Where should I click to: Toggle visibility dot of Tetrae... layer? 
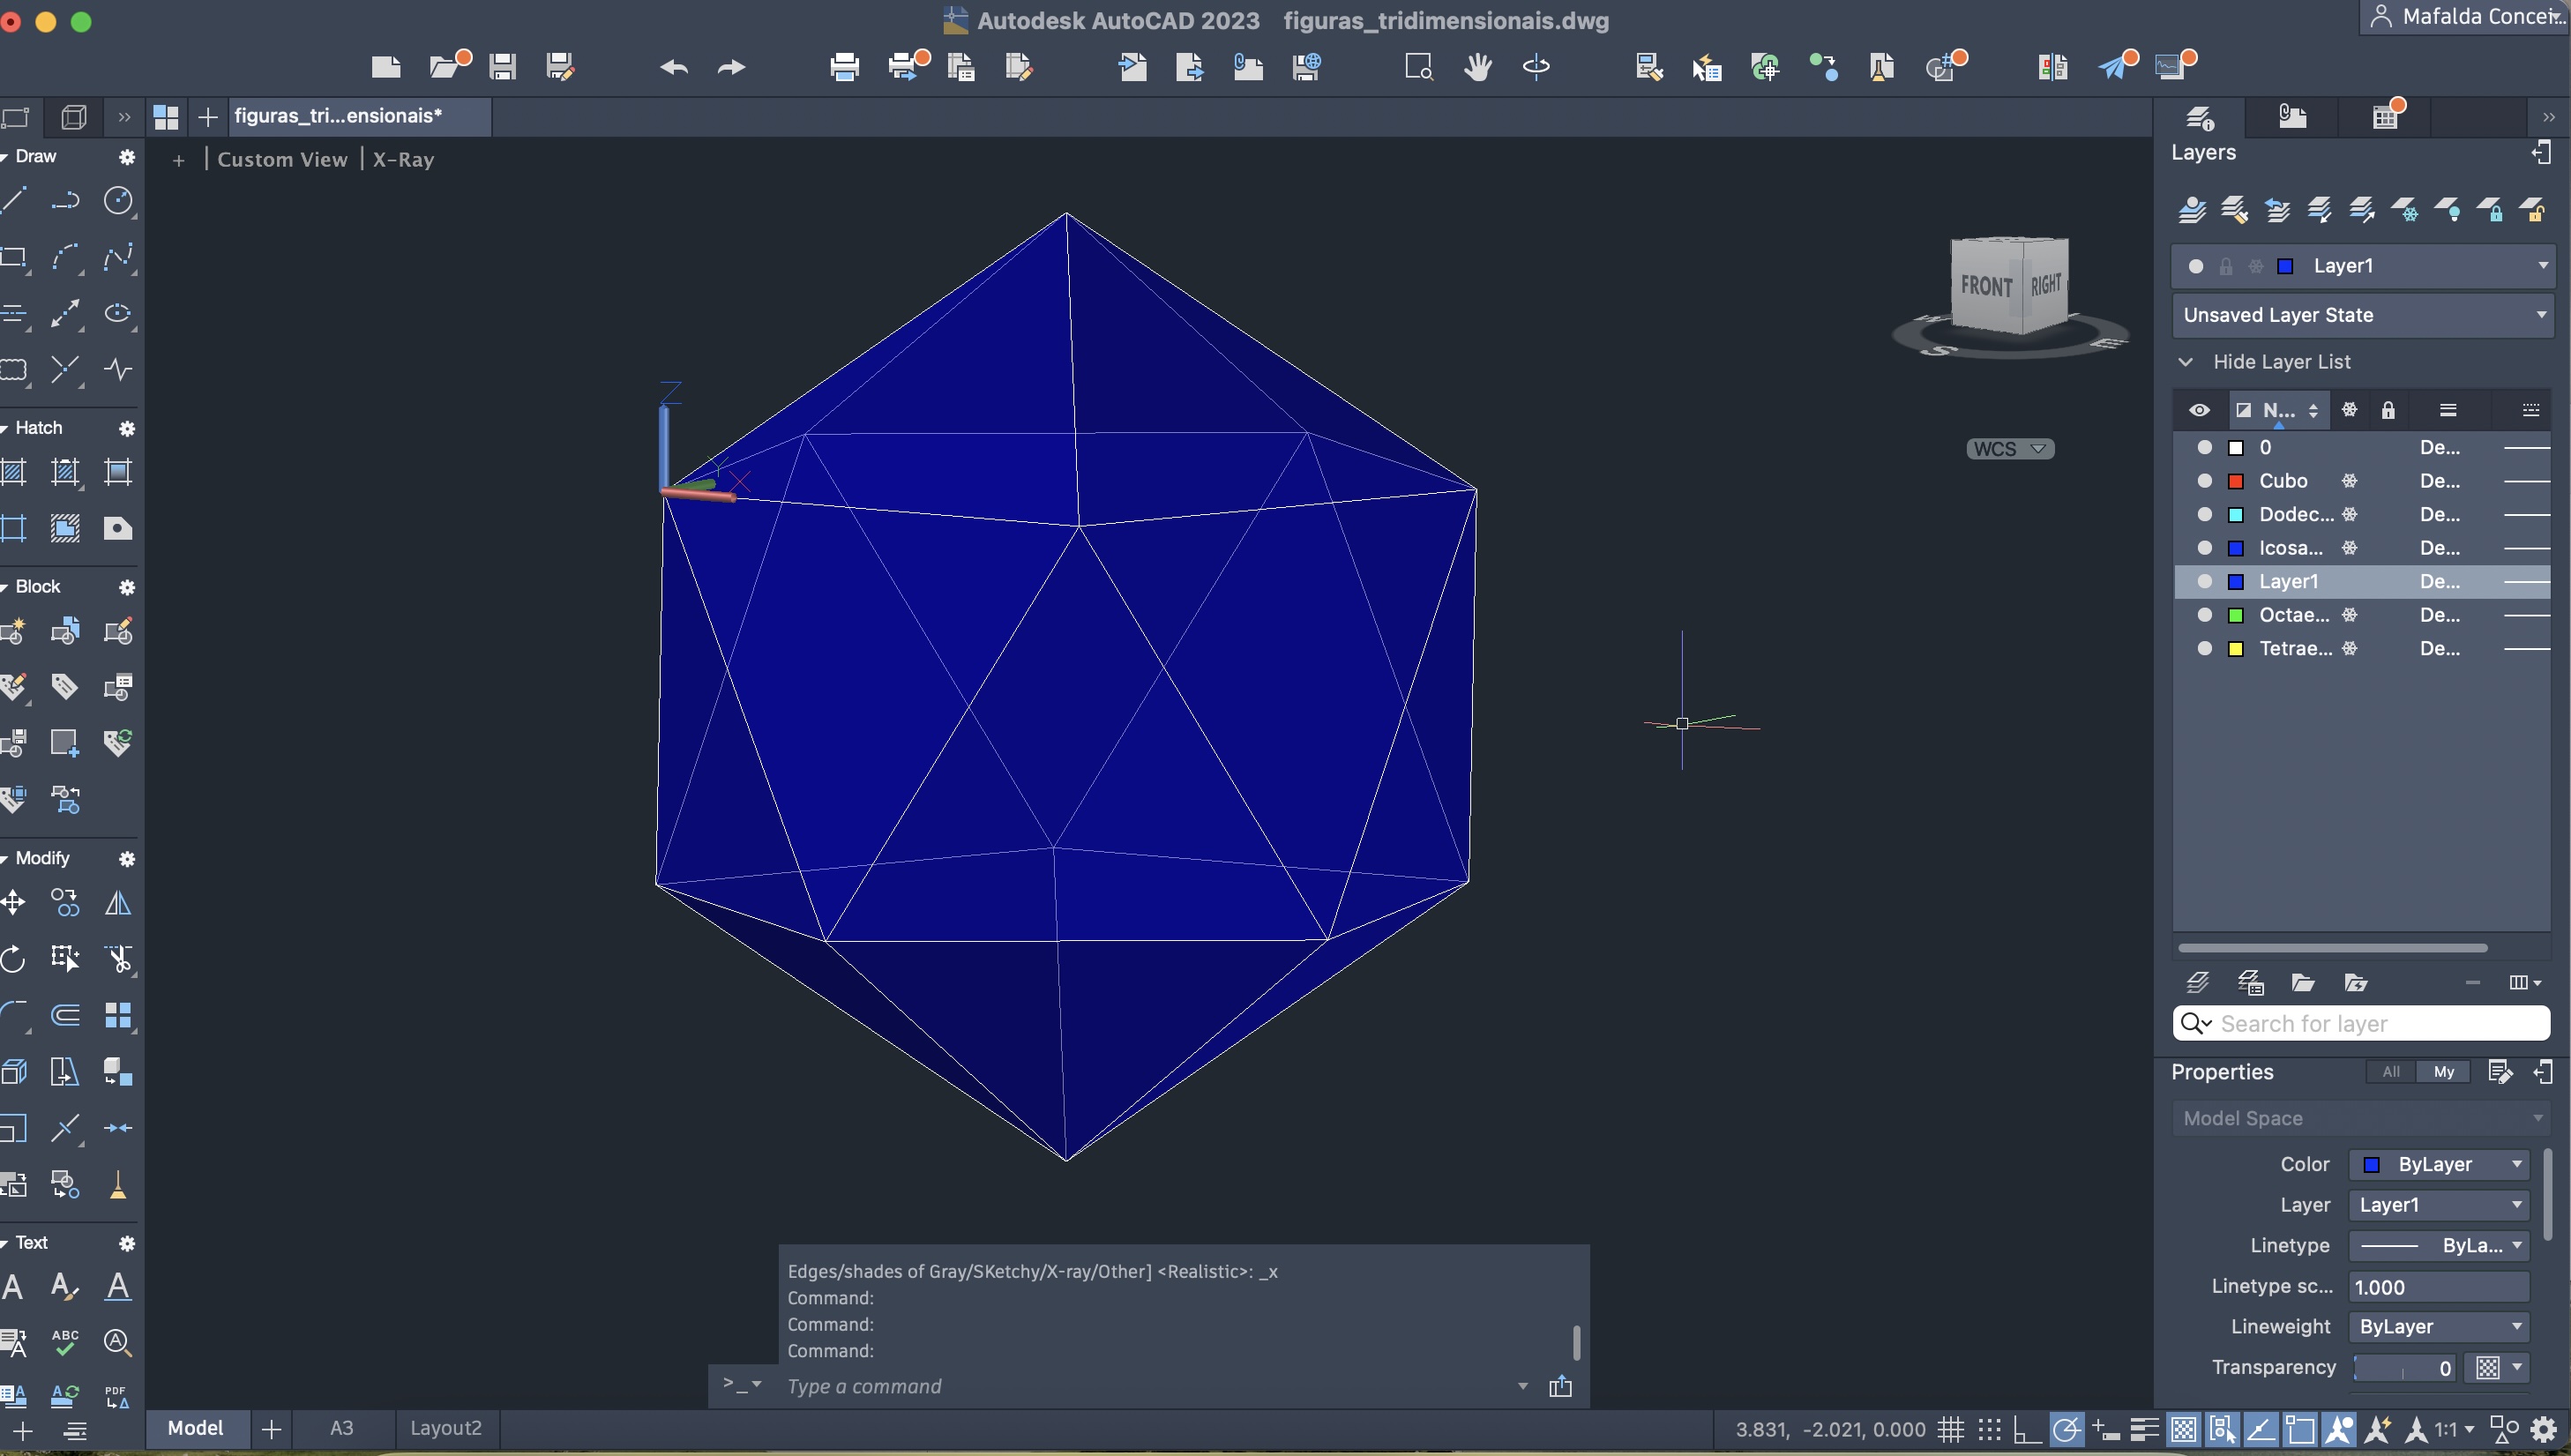2204,649
